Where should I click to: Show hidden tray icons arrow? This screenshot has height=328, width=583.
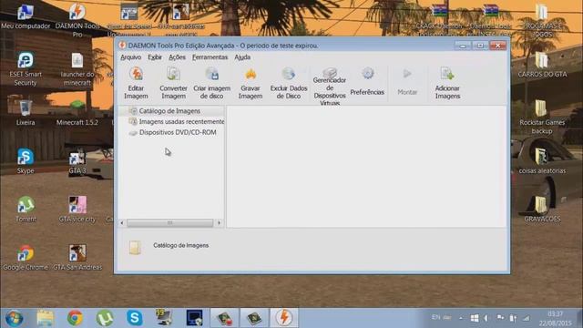(x=461, y=318)
